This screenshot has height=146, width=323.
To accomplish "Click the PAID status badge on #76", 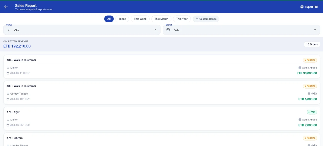I will [x=312, y=112].
